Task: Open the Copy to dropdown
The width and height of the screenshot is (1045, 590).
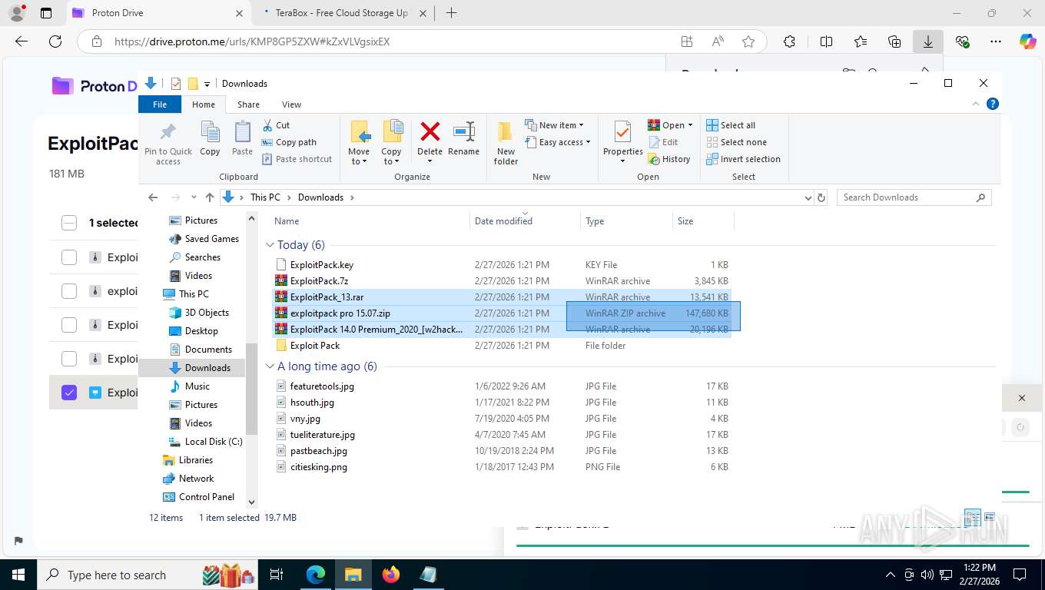Action: pos(391,157)
